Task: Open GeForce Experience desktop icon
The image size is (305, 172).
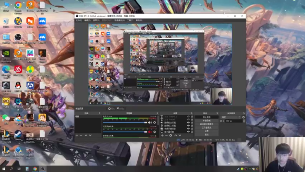Action: pyautogui.click(x=6, y=56)
